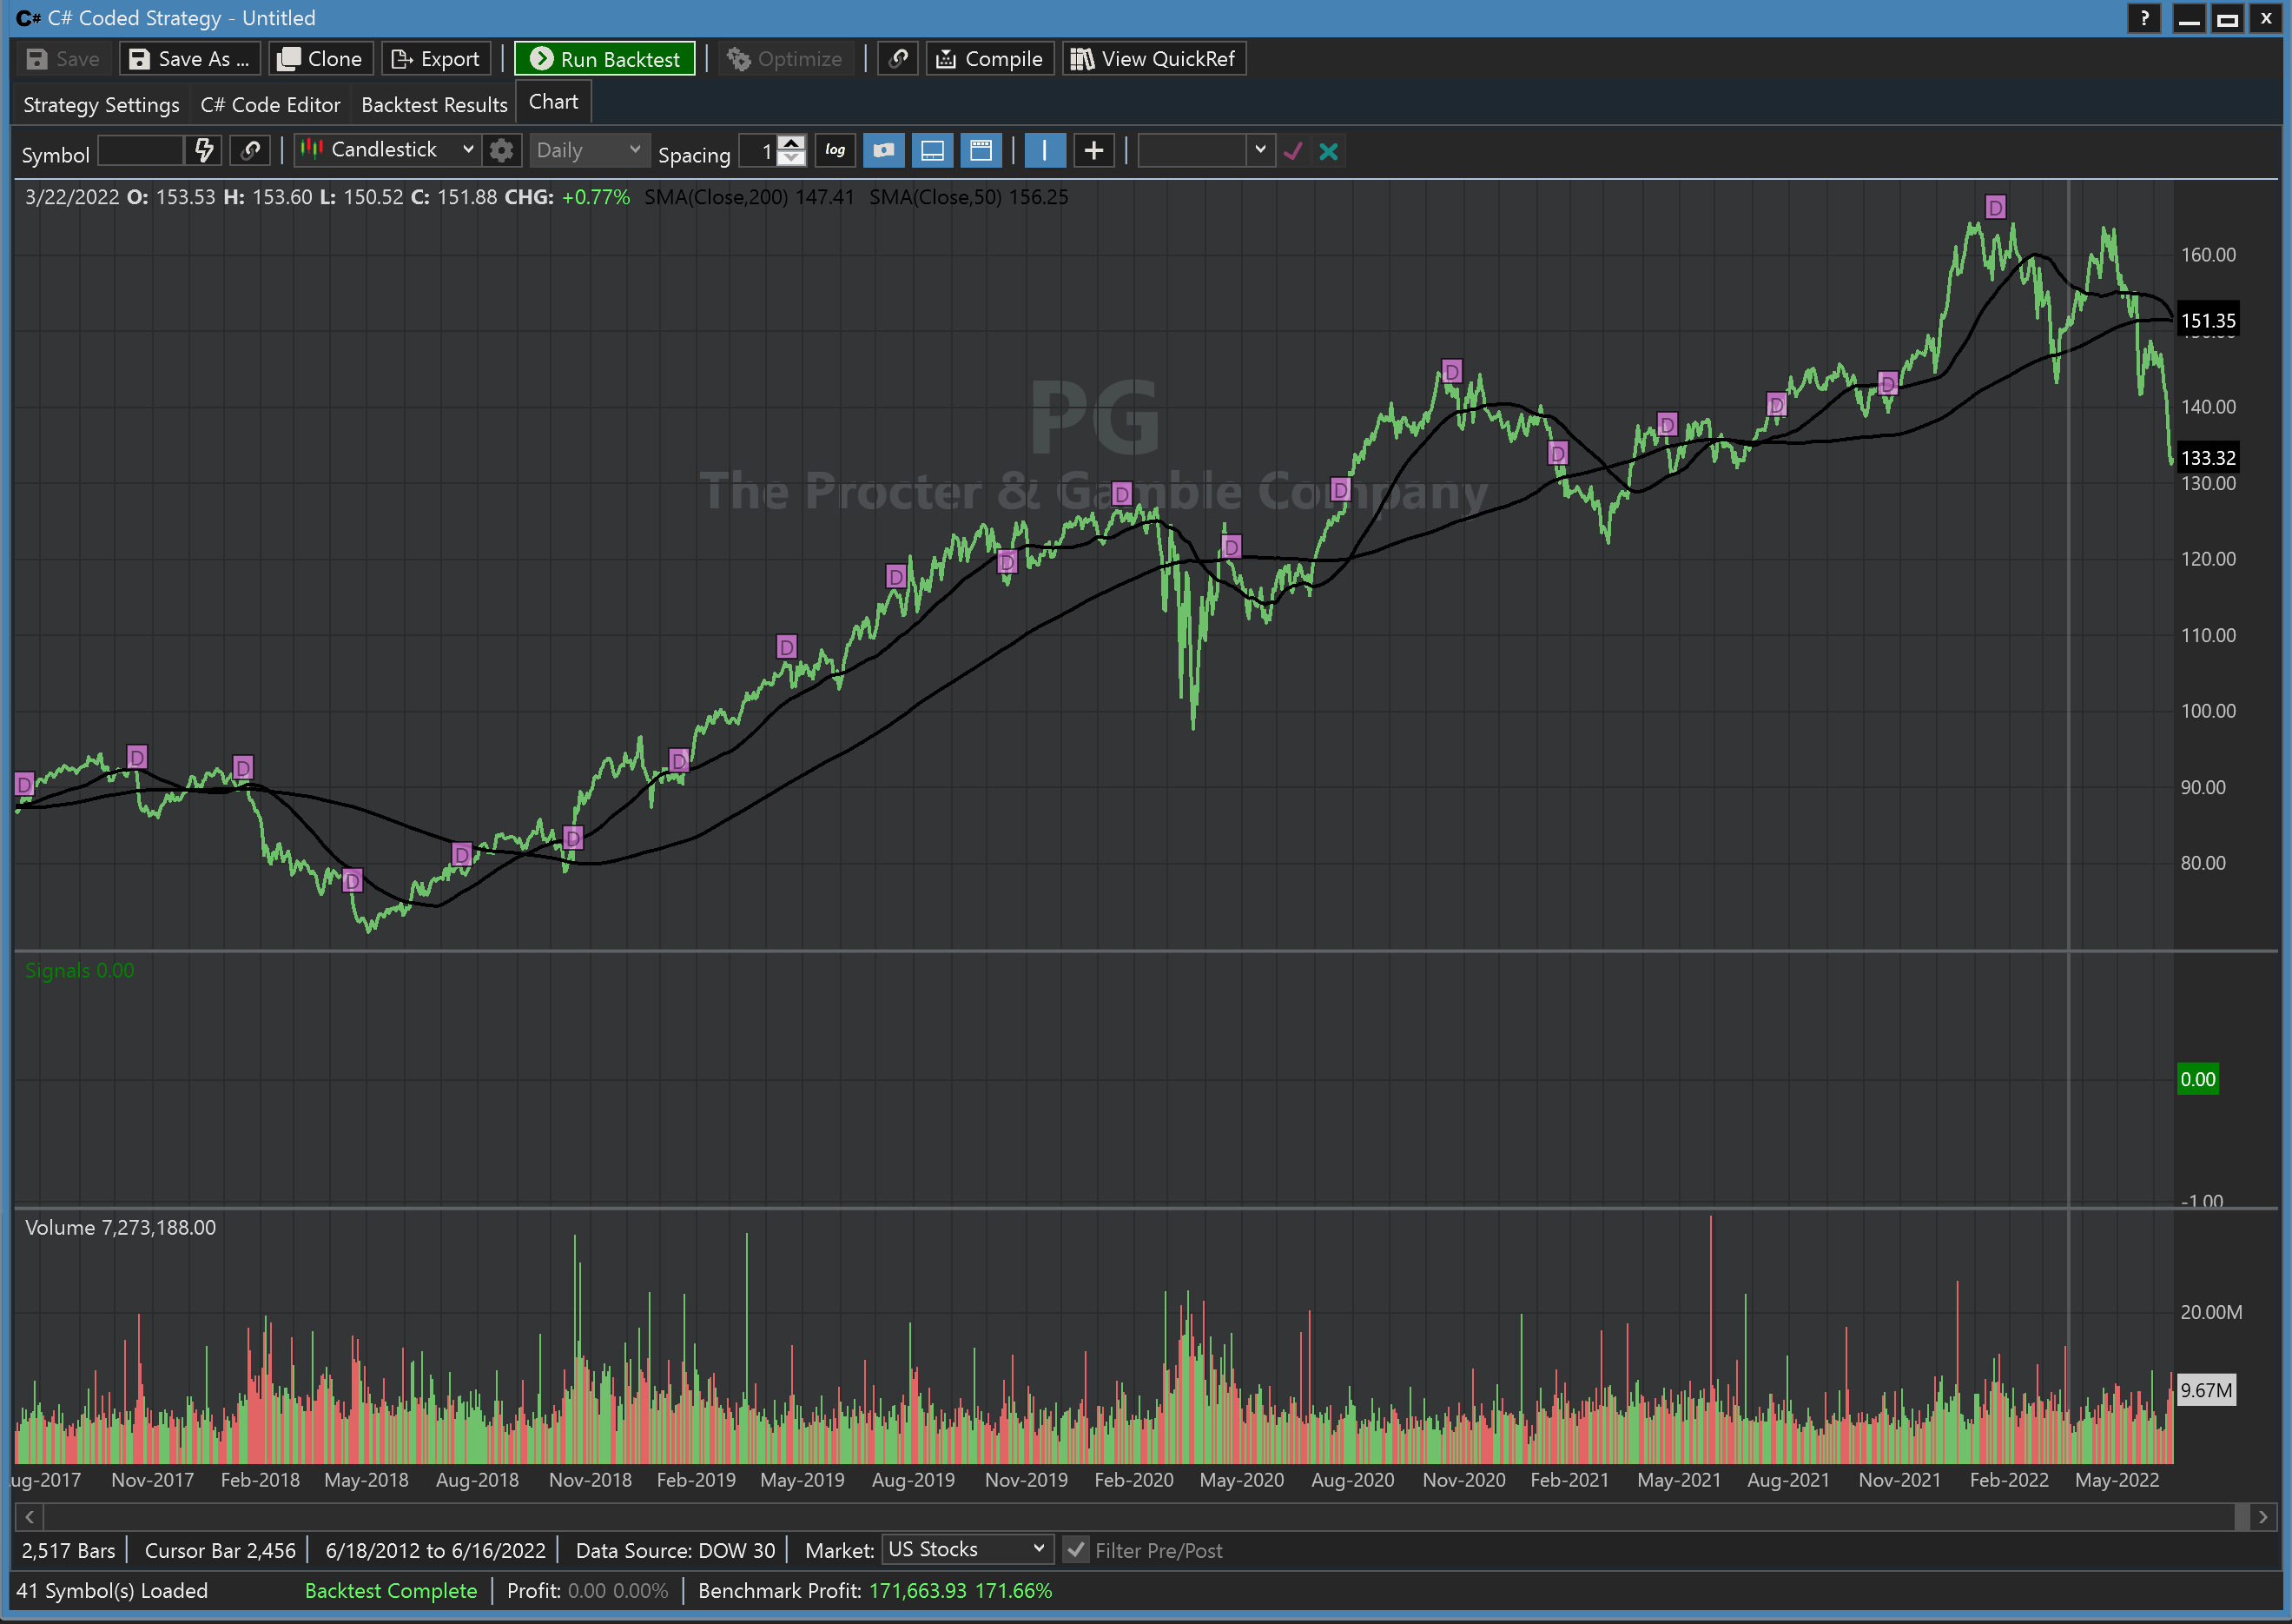The image size is (2292, 1624).
Task: Click the 133.32 price axis tag
Action: click(2207, 458)
